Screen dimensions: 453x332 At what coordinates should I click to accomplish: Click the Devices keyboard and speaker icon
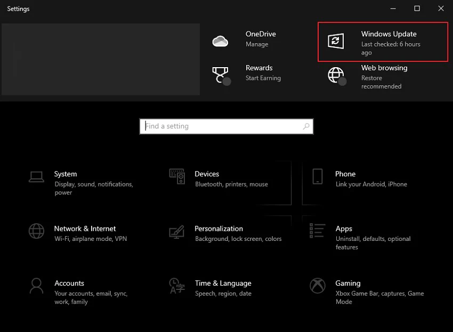(x=177, y=176)
